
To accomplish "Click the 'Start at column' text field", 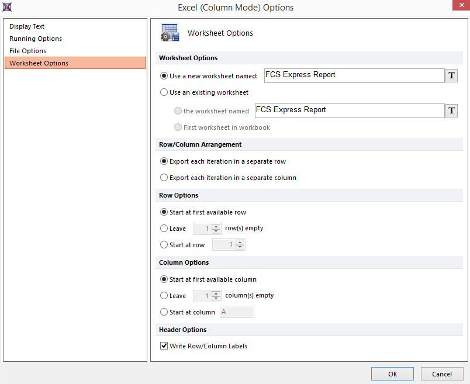I will 237,312.
